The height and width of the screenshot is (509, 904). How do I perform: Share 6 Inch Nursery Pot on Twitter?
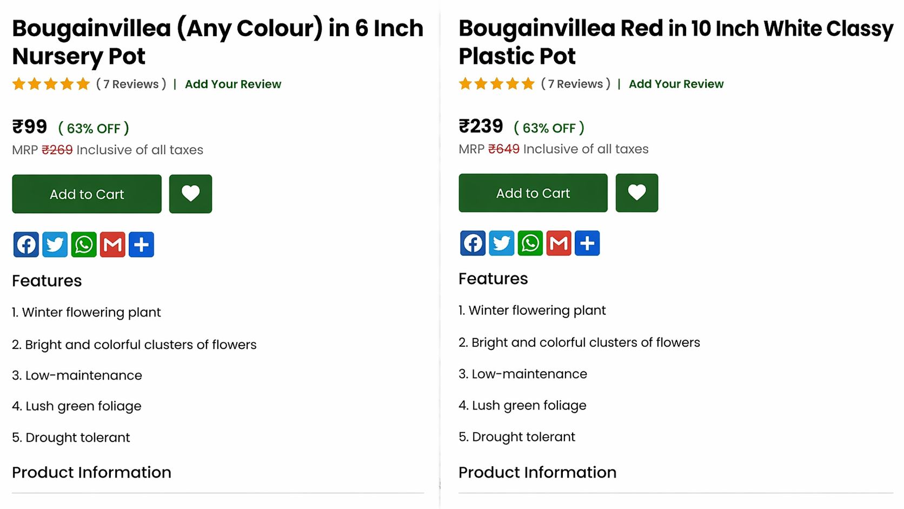pos(55,244)
